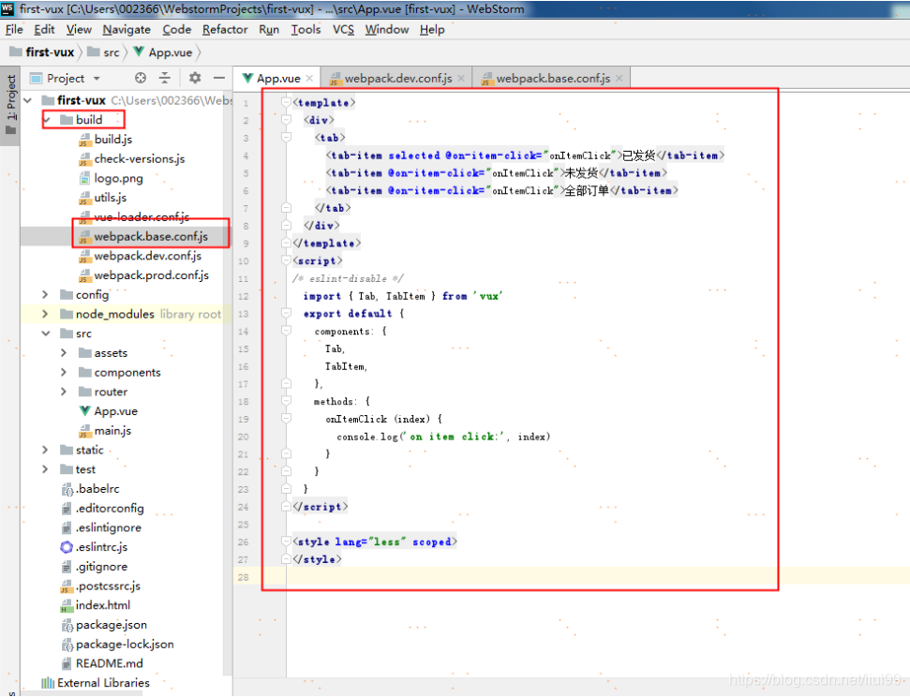Open the Navigate menu
This screenshot has height=697, width=910.
[x=127, y=30]
